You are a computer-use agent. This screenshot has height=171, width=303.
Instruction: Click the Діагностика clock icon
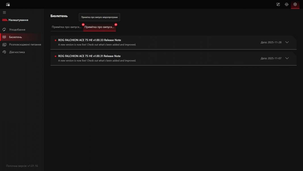tap(4, 52)
